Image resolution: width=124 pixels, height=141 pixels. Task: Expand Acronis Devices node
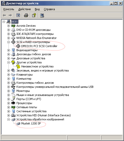click(x=8, y=26)
